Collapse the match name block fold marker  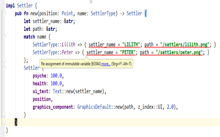coord(4,37)
